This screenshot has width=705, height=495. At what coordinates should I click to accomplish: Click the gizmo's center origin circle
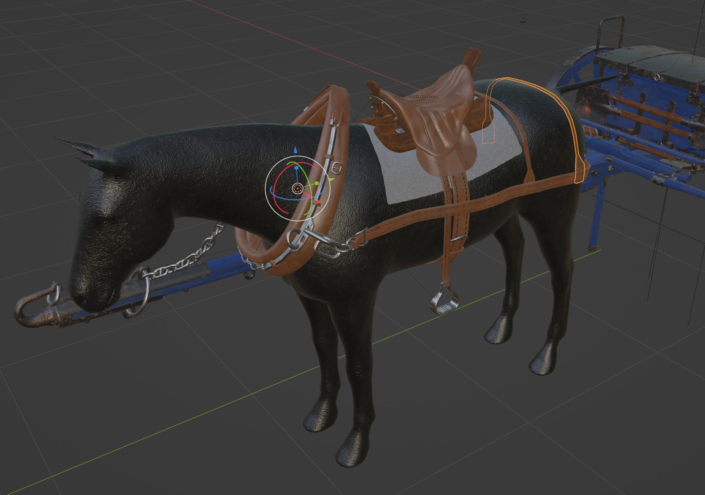click(x=297, y=189)
